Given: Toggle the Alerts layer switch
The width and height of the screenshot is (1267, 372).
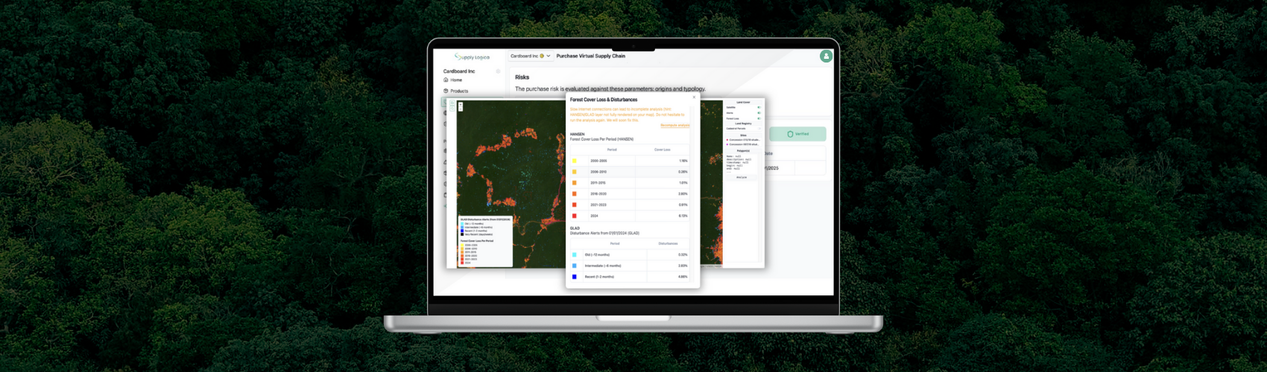Looking at the screenshot, I should coord(759,113).
